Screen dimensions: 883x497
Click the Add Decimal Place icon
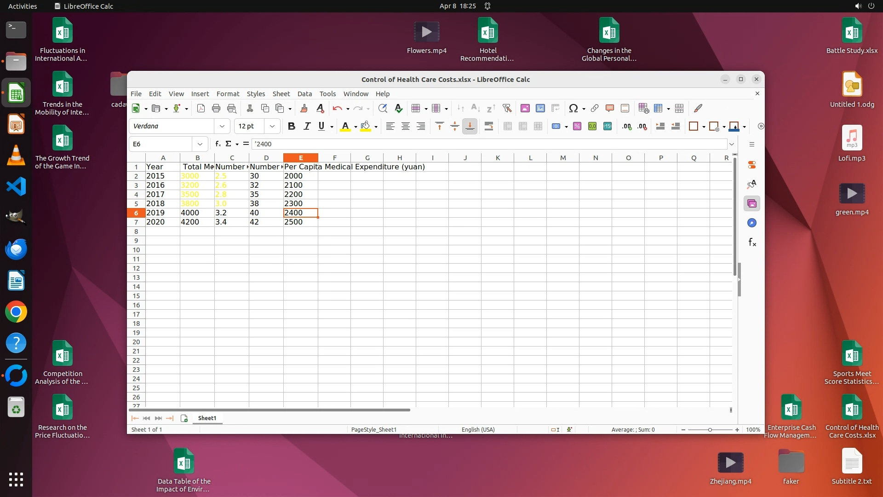tap(626, 126)
